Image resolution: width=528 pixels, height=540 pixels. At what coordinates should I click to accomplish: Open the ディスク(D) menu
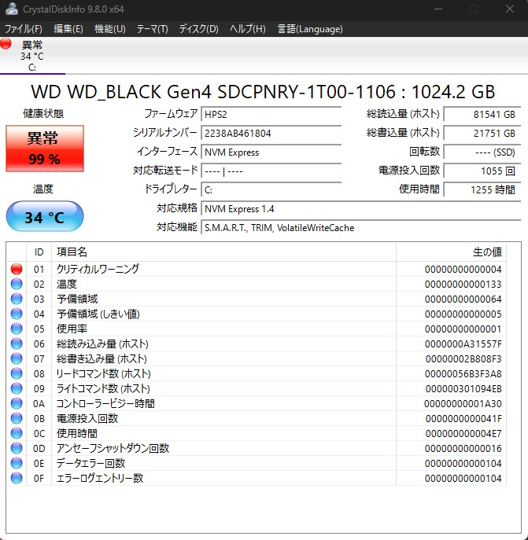coord(198,29)
